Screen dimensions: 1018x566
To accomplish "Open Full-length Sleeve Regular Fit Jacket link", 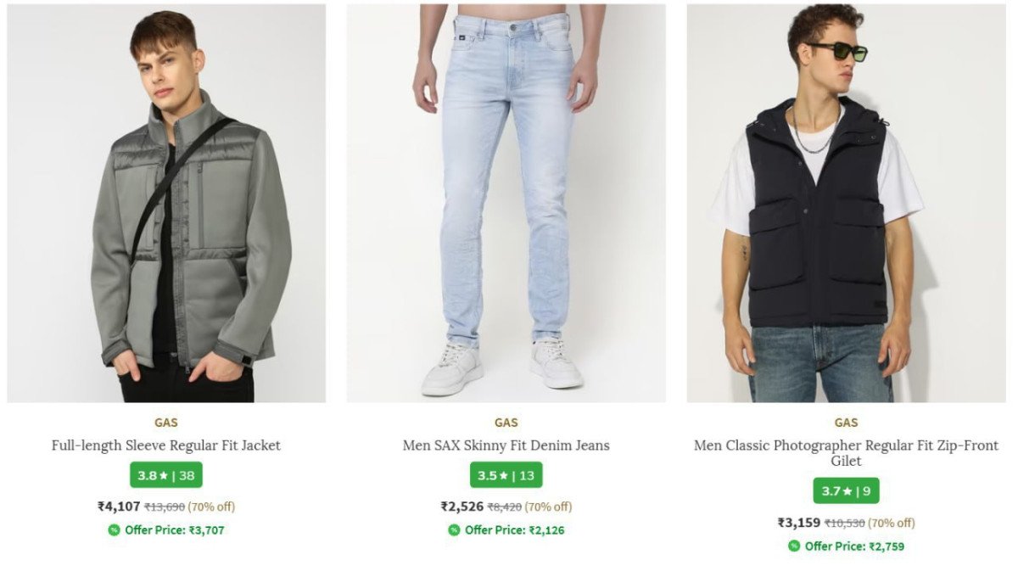I will (166, 446).
